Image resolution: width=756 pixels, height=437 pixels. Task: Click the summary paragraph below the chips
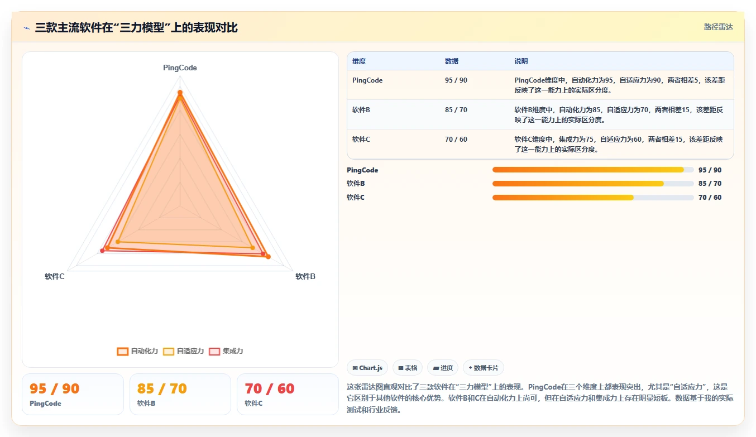coord(540,398)
